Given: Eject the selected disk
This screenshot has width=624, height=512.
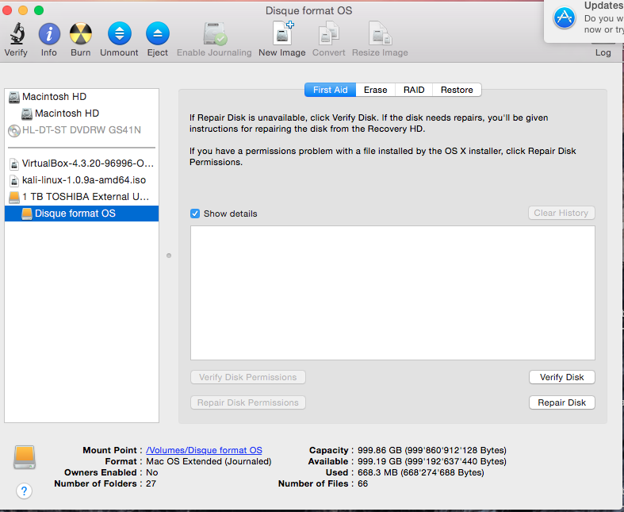Looking at the screenshot, I should (158, 34).
